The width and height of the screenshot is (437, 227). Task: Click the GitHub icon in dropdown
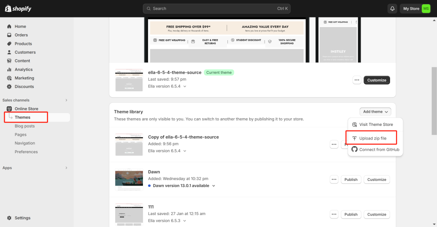[355, 149]
